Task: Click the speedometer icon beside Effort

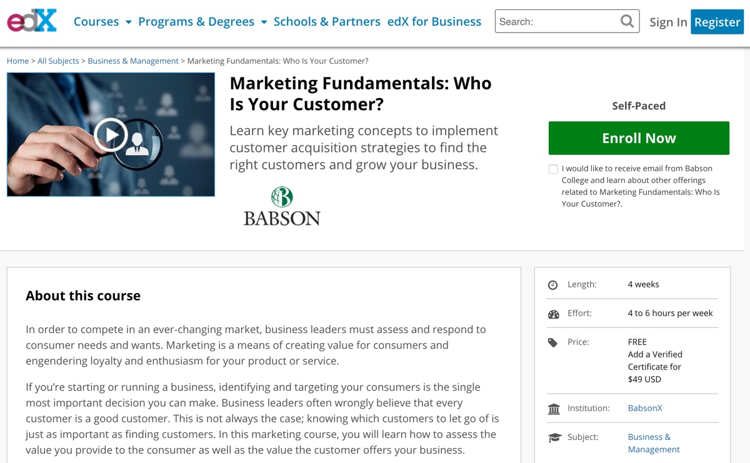Action: pyautogui.click(x=553, y=313)
